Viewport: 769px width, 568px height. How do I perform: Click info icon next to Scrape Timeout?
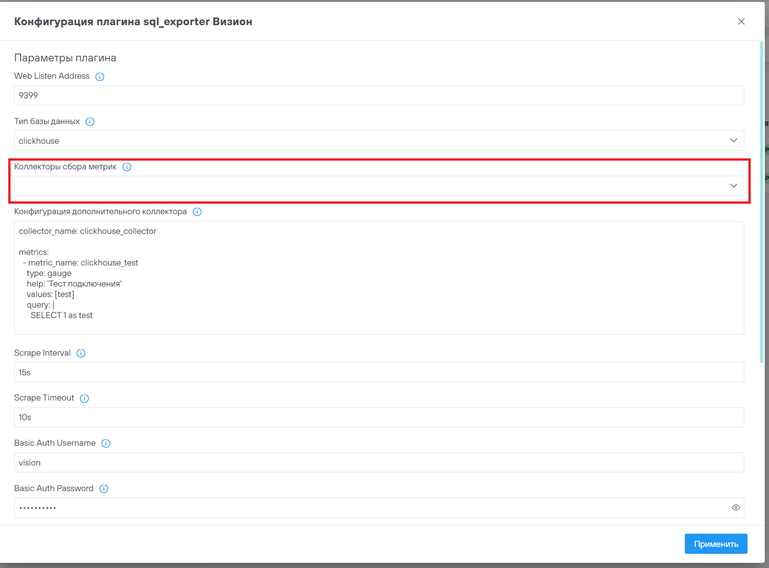85,398
